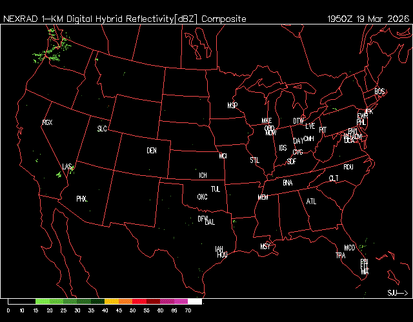Click the white 70 dBZ legend swatch
The width and height of the screenshot is (413, 322).
coord(195,301)
